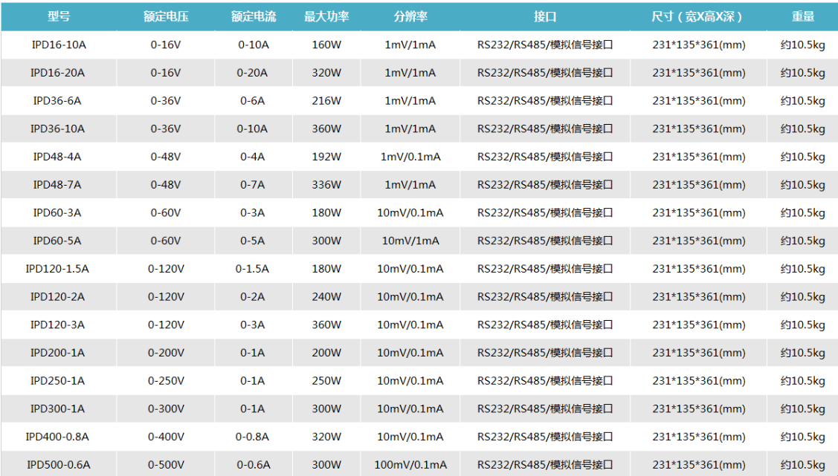Viewport: 838px width, 476px height.
Task: Select the 额定电流 column header
Action: 252,16
